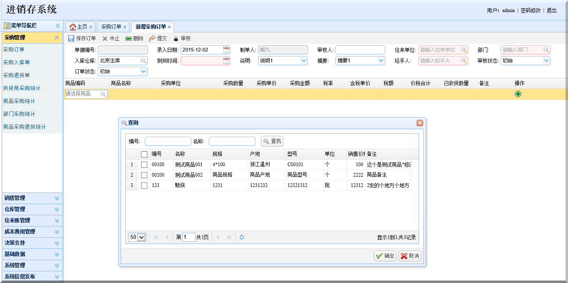Click the Save Order (保存订单) disk icon
The image size is (568, 283).
71,39
